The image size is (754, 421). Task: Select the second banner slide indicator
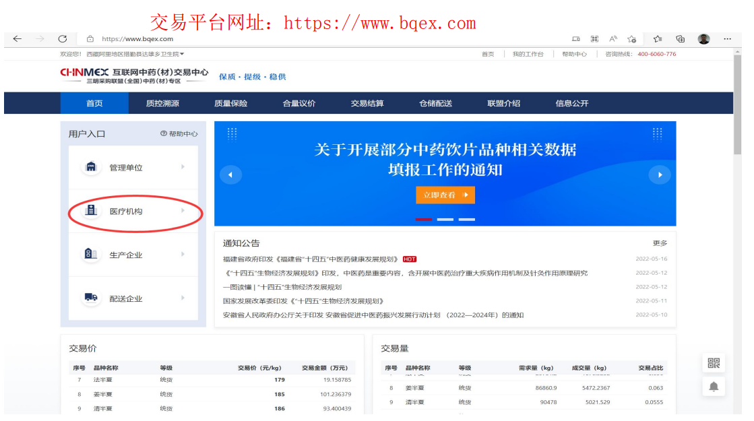click(x=445, y=219)
